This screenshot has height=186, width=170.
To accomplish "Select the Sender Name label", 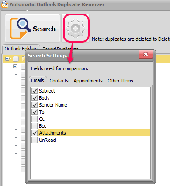I will [53, 105].
